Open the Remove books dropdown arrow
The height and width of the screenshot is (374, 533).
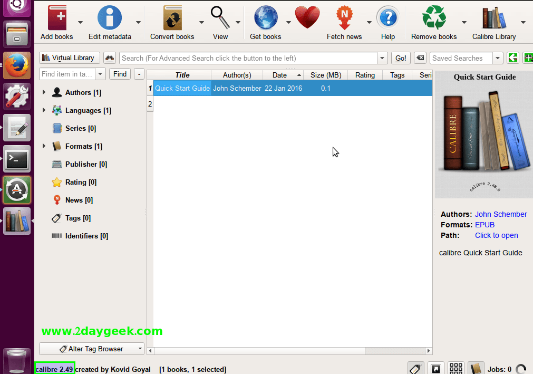(464, 23)
